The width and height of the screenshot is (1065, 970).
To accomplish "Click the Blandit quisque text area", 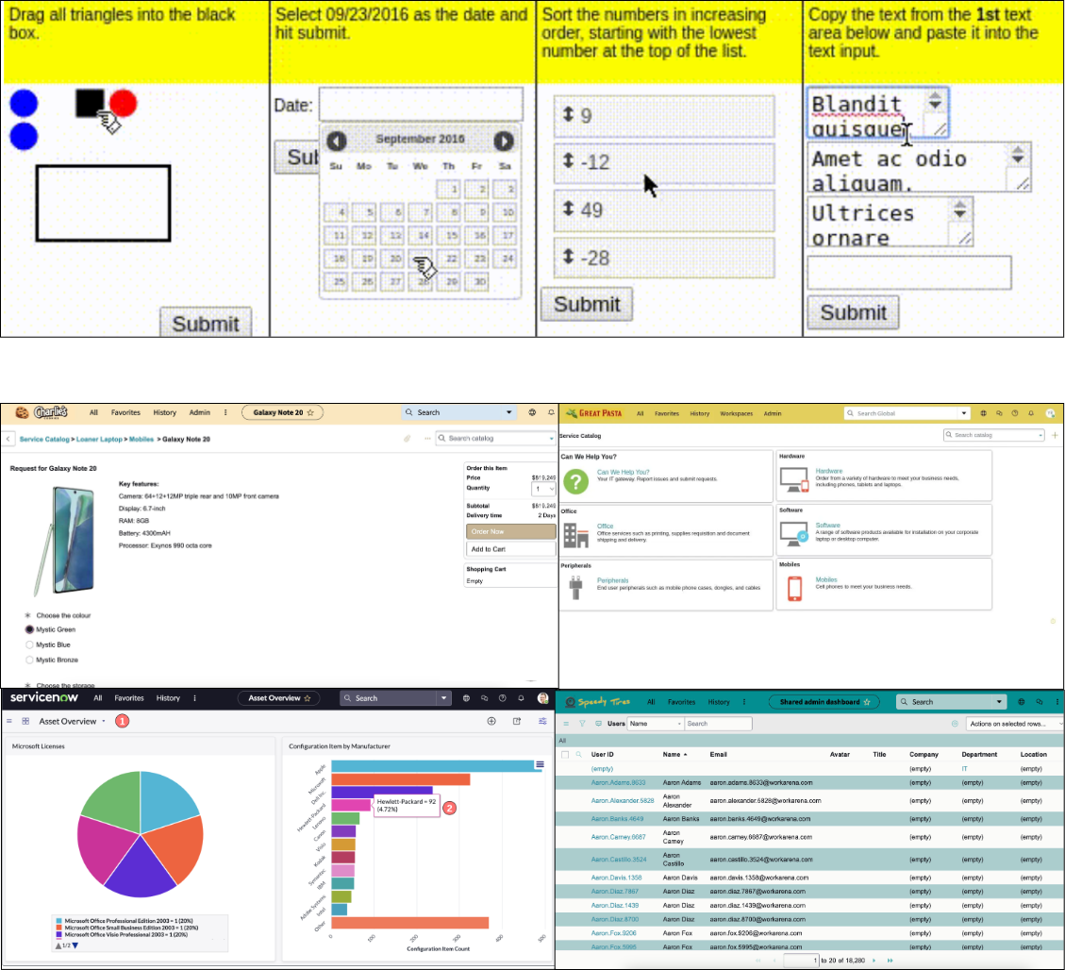I will point(877,113).
